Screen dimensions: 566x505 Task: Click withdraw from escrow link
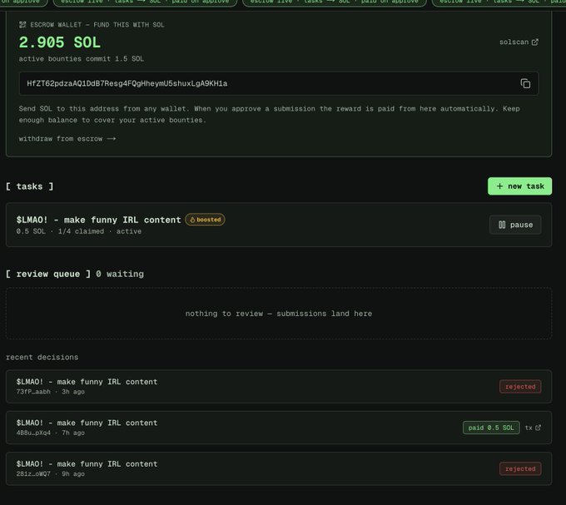(67, 138)
